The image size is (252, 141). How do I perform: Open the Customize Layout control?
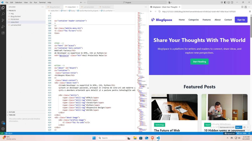tap(222, 3)
